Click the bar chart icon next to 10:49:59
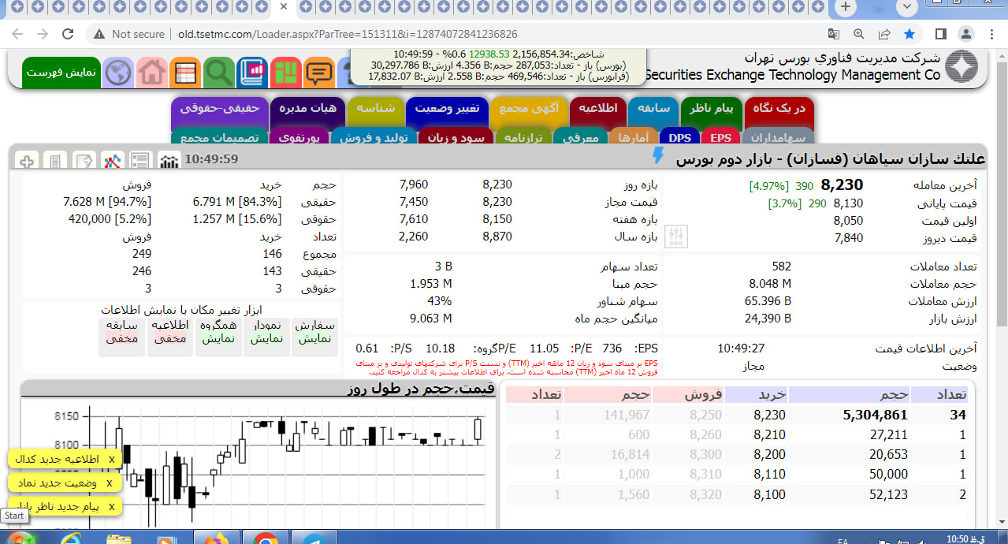 169,161
